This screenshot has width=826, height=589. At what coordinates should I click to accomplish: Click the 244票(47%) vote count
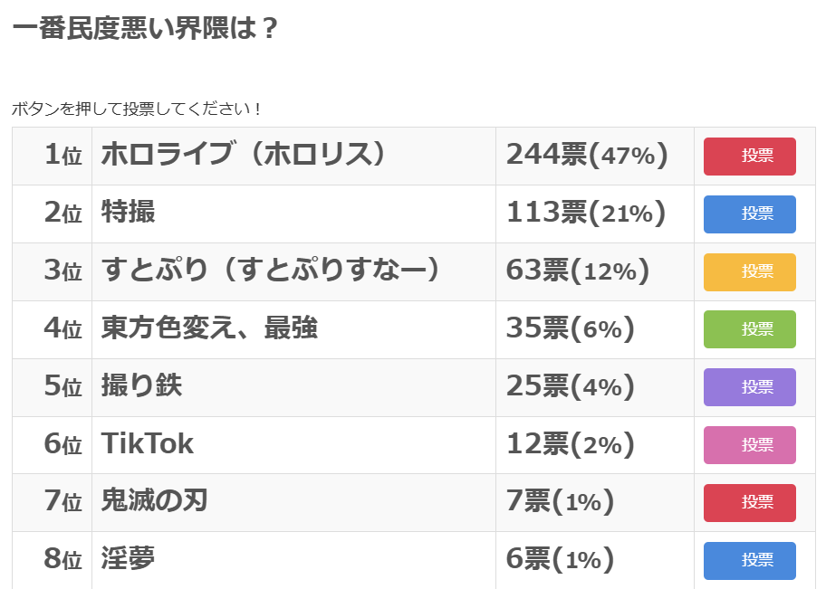click(587, 156)
